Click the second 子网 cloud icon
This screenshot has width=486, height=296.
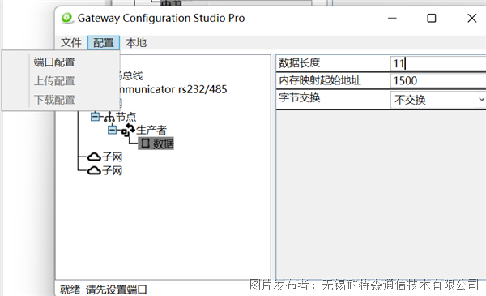point(94,170)
